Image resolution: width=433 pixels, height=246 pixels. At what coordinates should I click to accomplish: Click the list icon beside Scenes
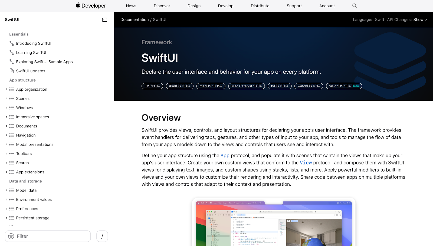pos(12,99)
